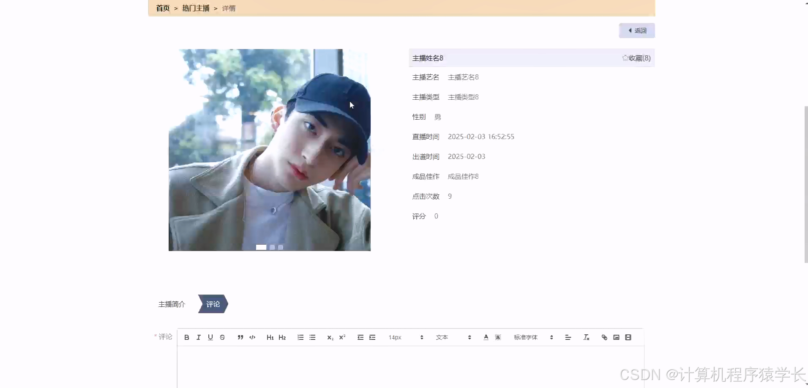Screen dimensions: 808x388
Task: Click the 评分 label
Action: pyautogui.click(x=419, y=216)
